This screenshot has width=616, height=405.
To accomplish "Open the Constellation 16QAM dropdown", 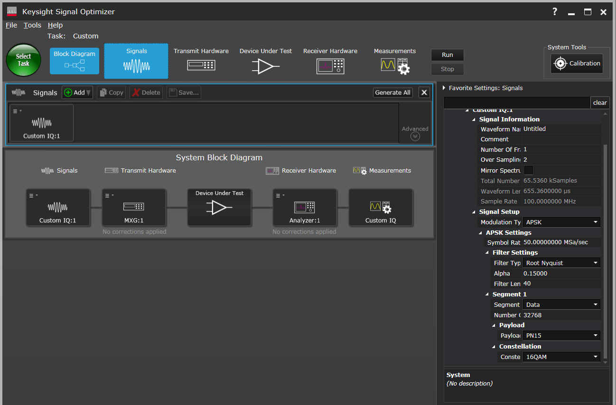I will point(561,357).
